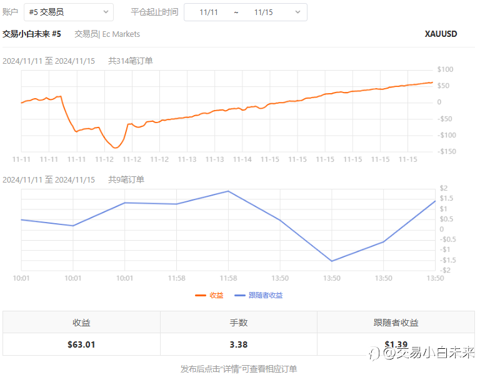Viewport: 480px width, 377px height.
Task: Expand the account dropdown chevron arrow
Action: [x=106, y=13]
